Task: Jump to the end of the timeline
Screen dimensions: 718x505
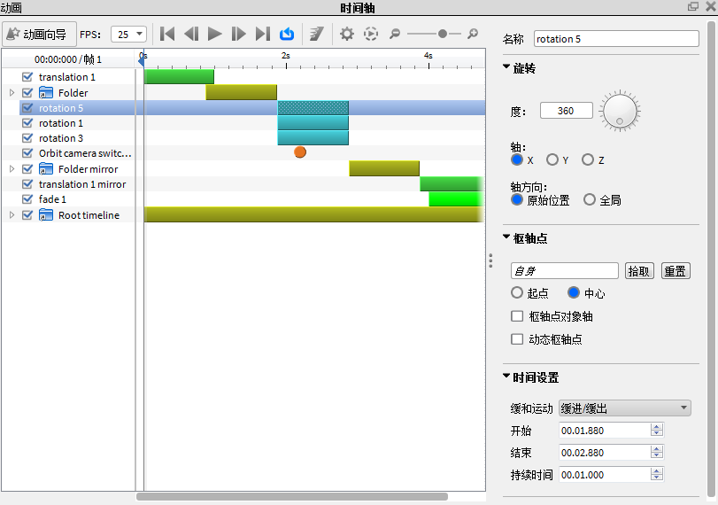Action: [263, 34]
